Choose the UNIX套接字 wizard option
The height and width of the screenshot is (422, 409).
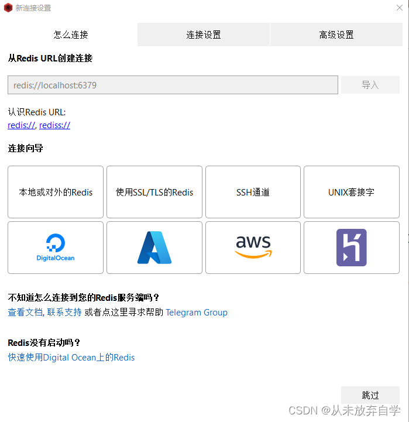coord(352,192)
